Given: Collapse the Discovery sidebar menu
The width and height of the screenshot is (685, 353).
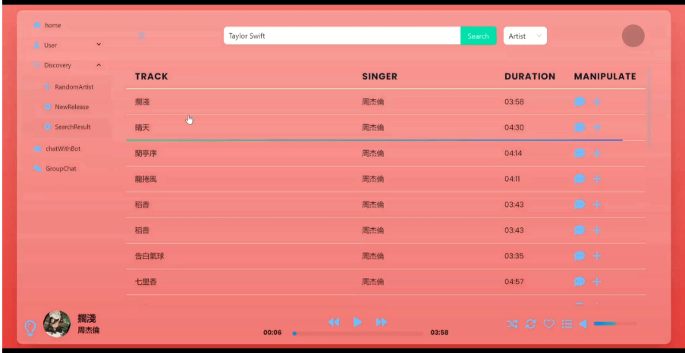Looking at the screenshot, I should [x=68, y=65].
